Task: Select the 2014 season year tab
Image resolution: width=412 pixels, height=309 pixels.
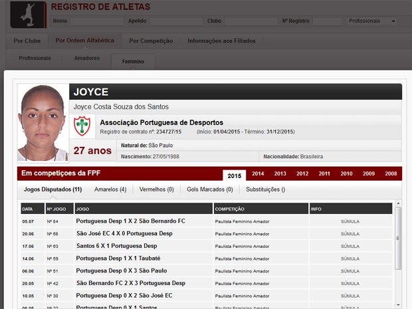Action: (x=258, y=174)
